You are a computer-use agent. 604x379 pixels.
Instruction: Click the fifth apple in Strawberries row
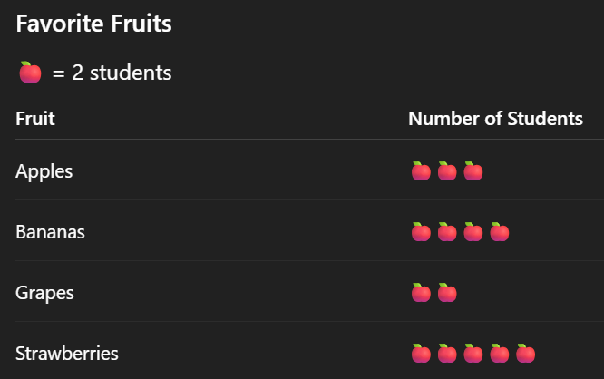(x=526, y=354)
